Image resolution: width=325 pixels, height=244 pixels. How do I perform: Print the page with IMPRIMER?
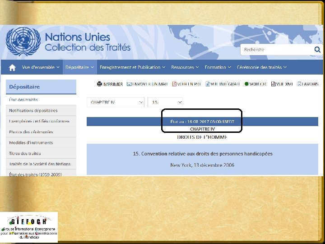110,84
